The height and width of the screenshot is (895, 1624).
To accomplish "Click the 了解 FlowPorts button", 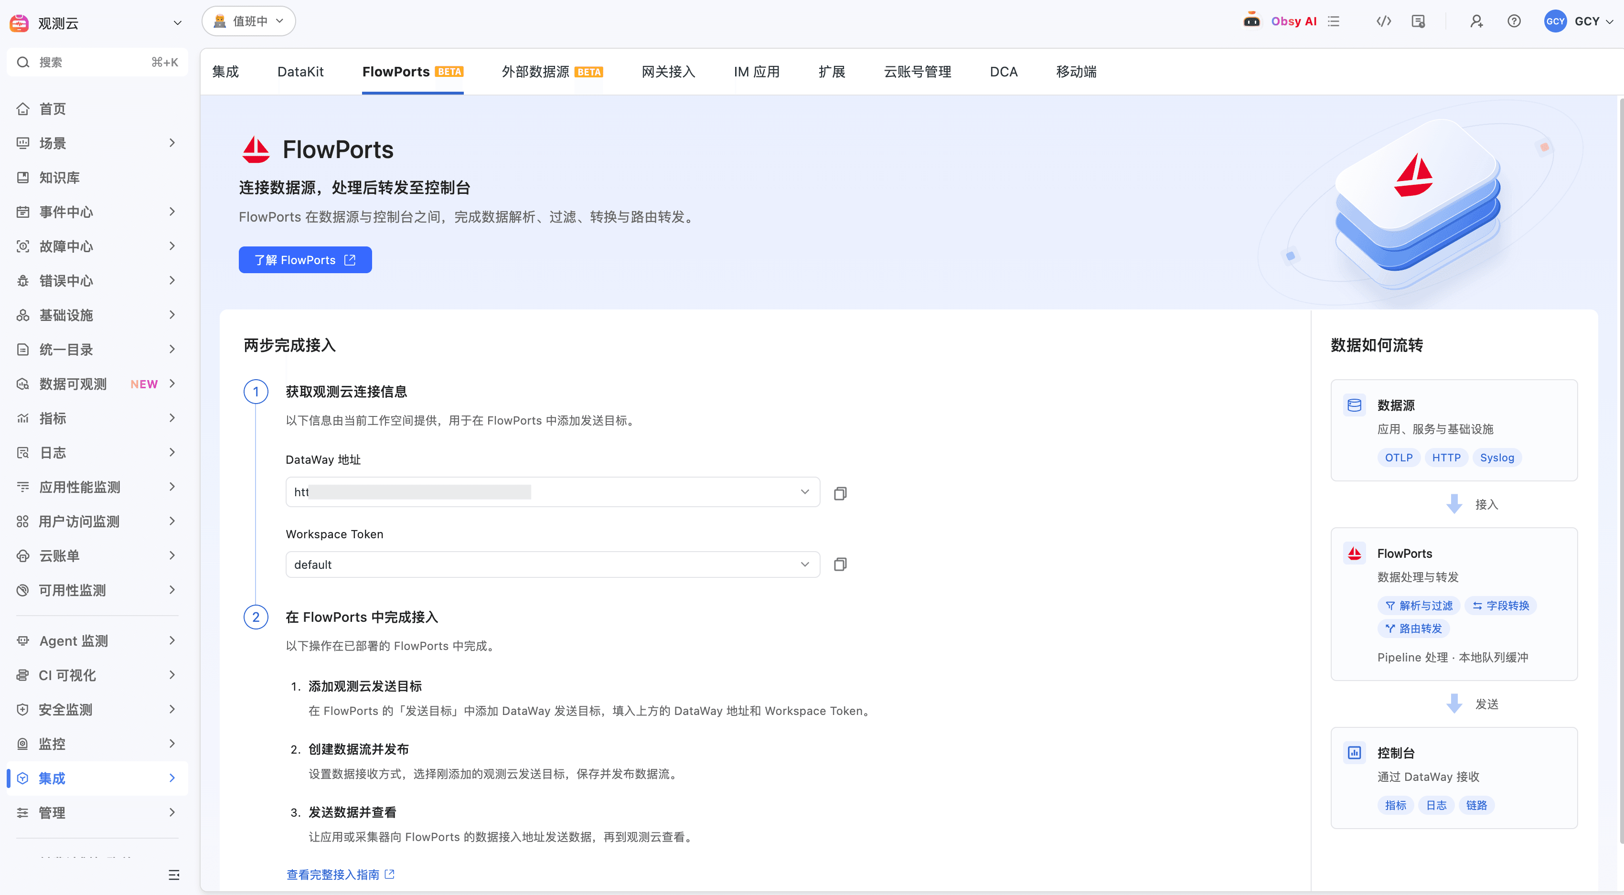I will (x=305, y=260).
